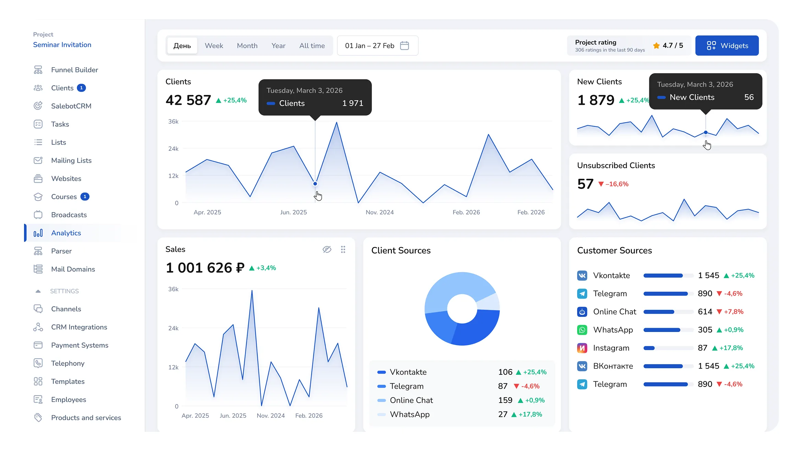Hide the Sales widget with the eye icon
The height and width of the screenshot is (451, 803).
pos(327,250)
